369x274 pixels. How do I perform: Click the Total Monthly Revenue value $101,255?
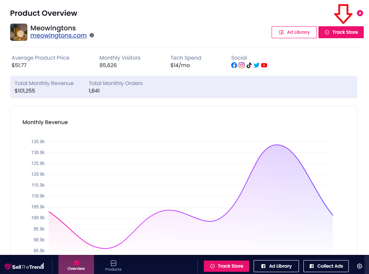pos(25,91)
